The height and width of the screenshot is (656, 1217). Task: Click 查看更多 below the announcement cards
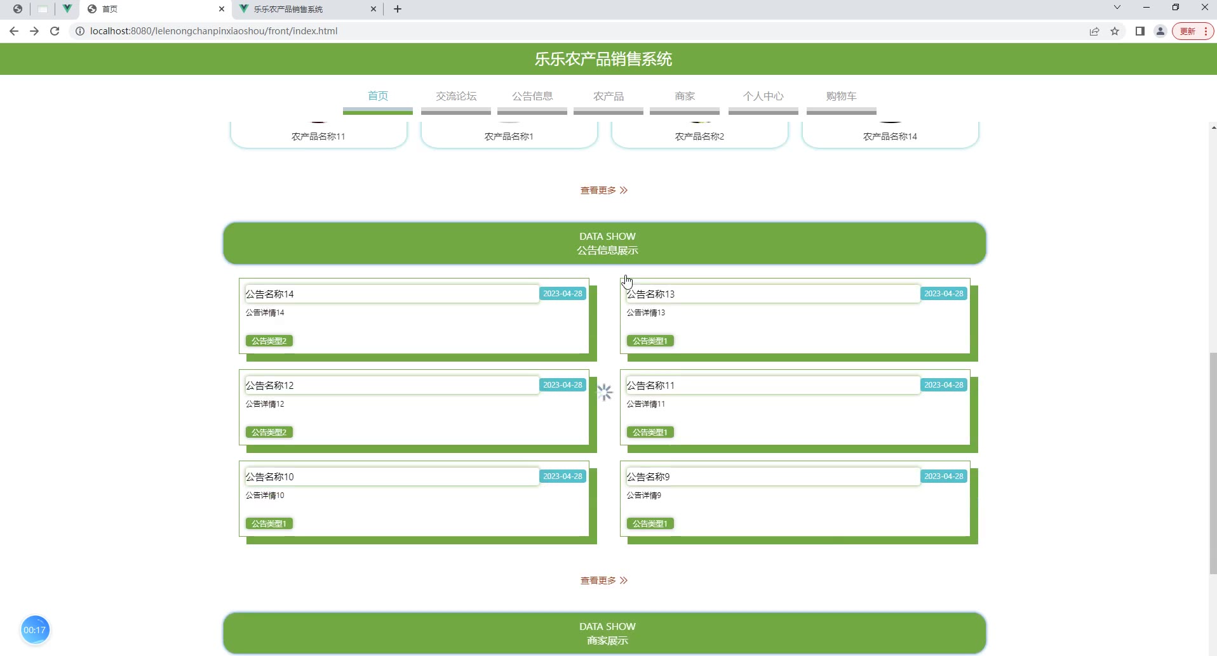pos(604,581)
